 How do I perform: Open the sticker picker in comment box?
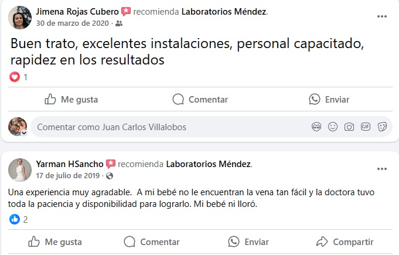tap(382, 127)
